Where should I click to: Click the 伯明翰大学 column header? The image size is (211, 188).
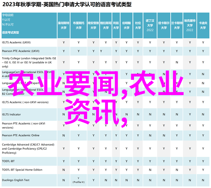click(x=127, y=25)
